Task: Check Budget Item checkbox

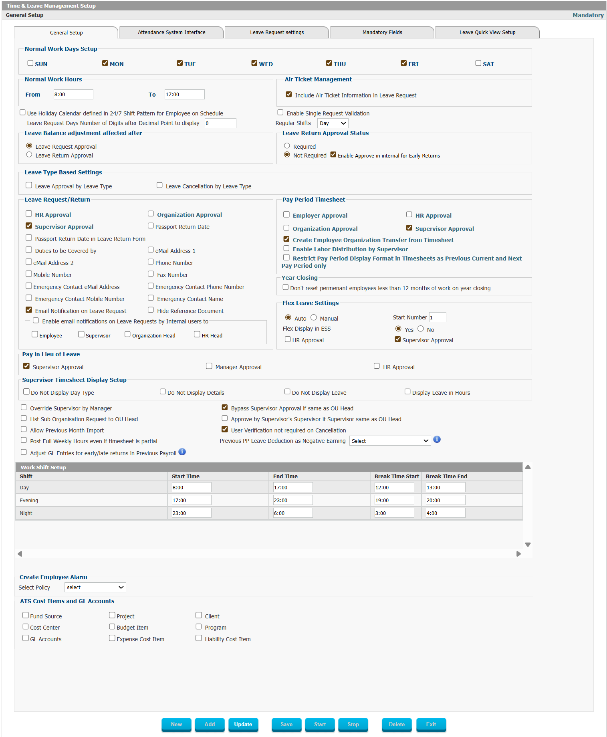Action: pyautogui.click(x=112, y=626)
